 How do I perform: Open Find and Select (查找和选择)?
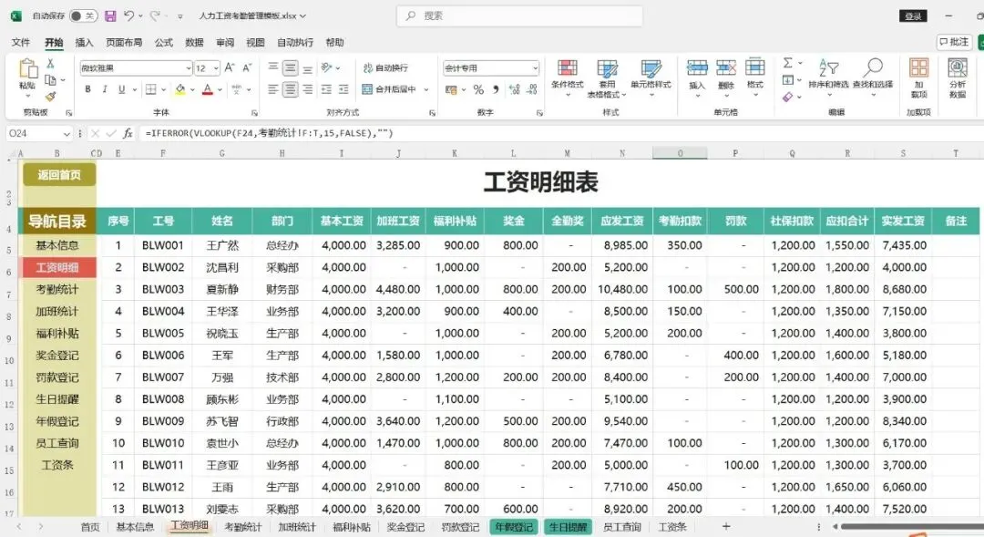coord(873,77)
